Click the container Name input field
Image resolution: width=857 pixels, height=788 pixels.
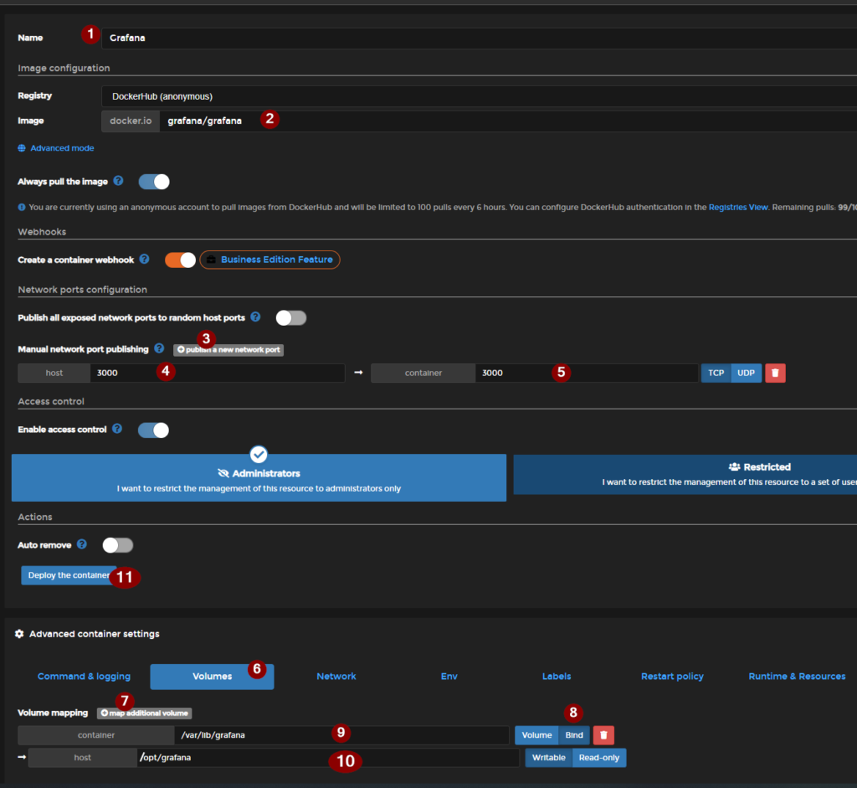coord(477,38)
